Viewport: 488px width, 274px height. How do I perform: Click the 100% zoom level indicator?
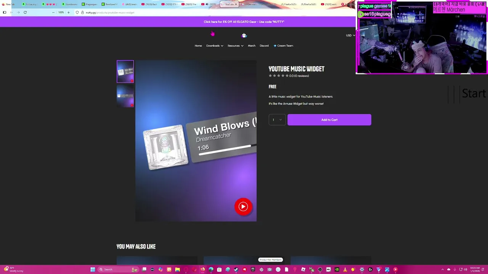pyautogui.click(x=61, y=12)
